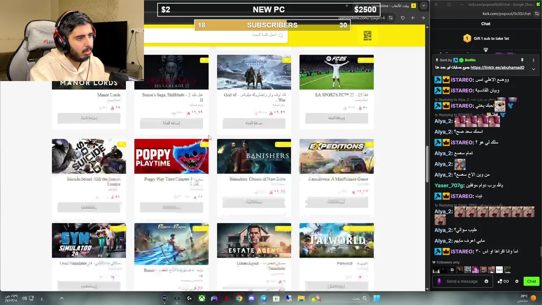Open a new browser tab with plus
Viewport: 542px width, 305px height.
[347, 6]
